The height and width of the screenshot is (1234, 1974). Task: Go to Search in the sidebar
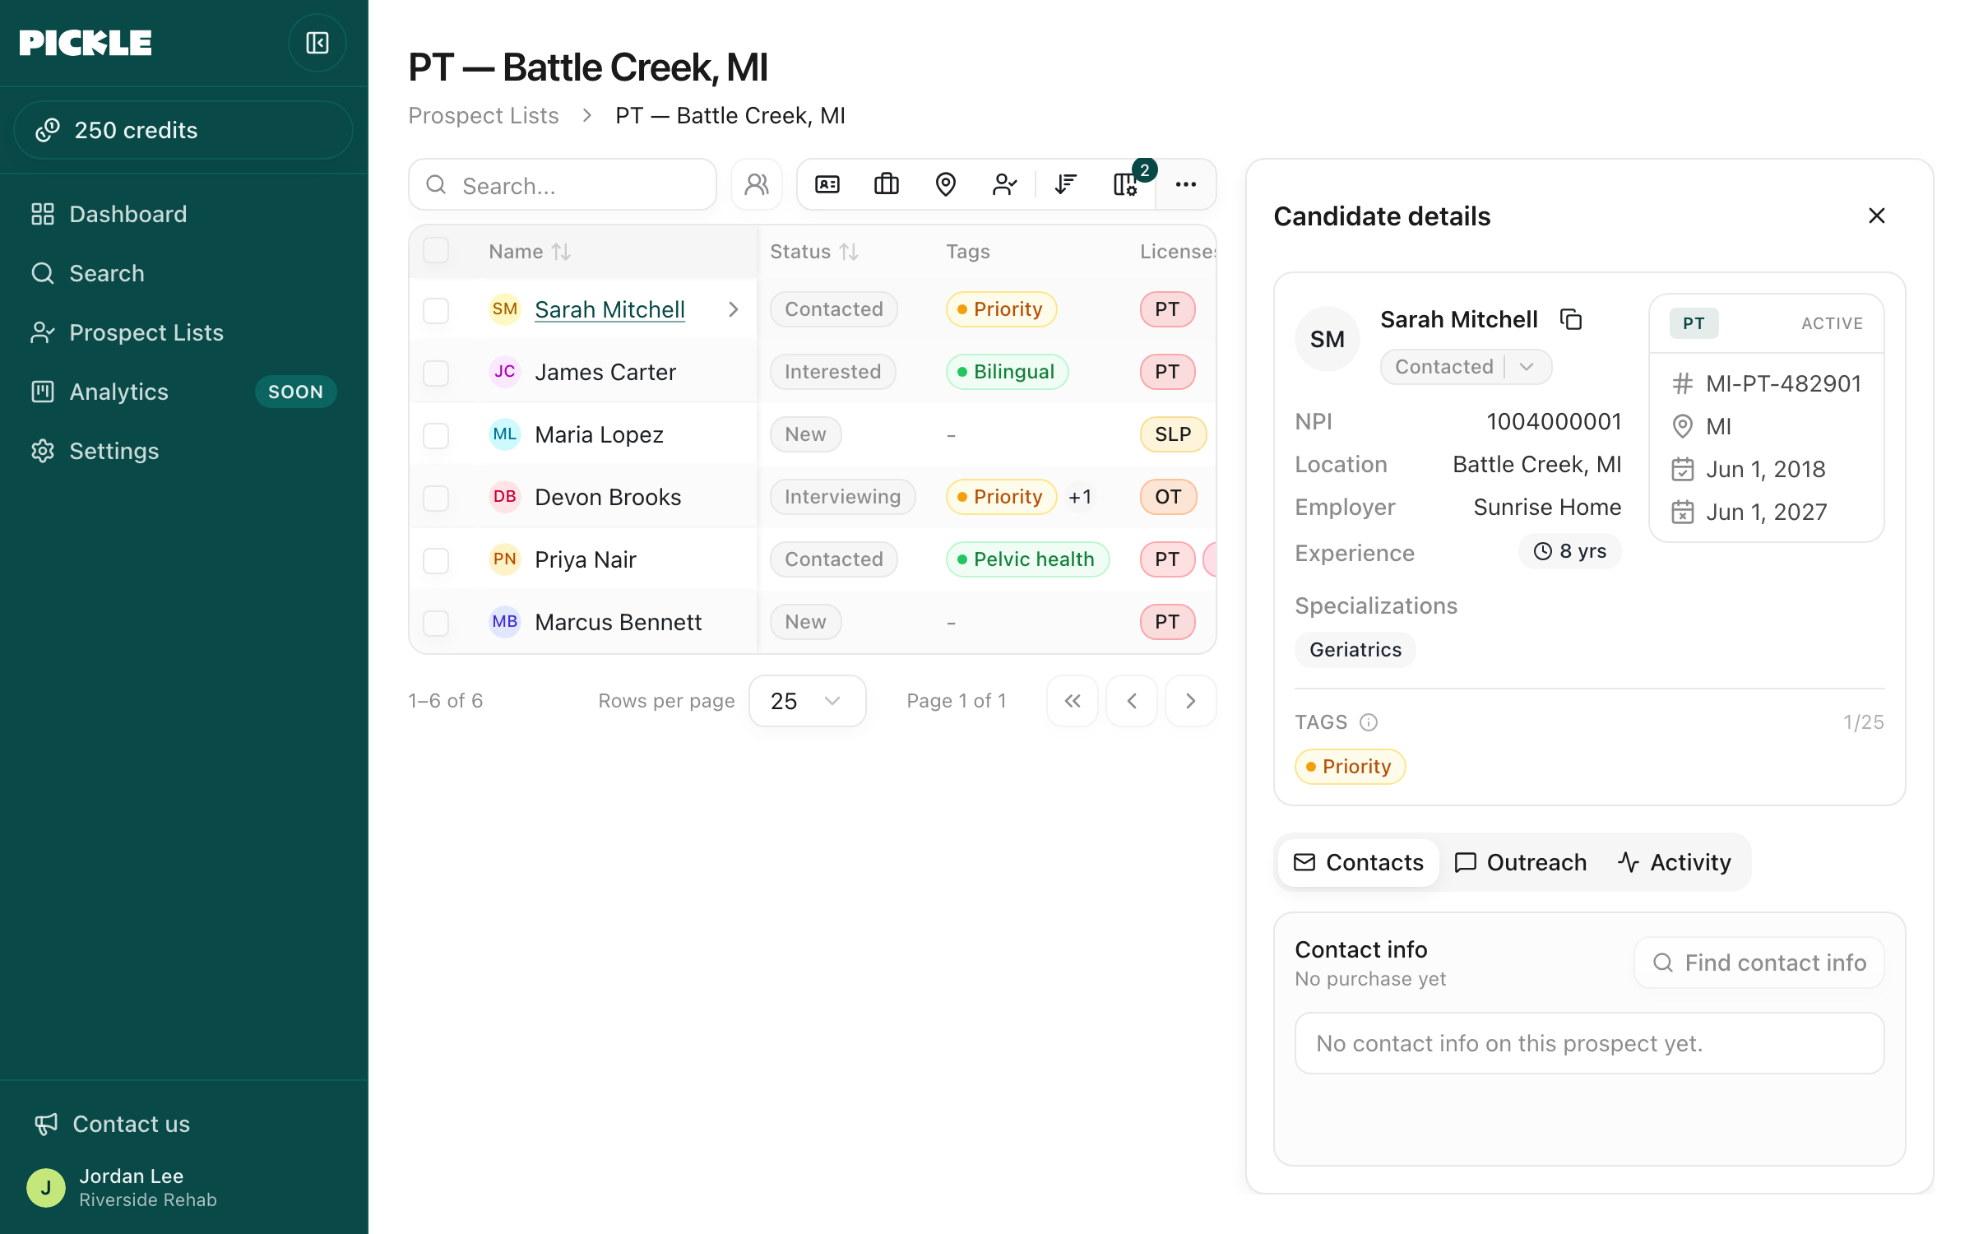(x=183, y=273)
